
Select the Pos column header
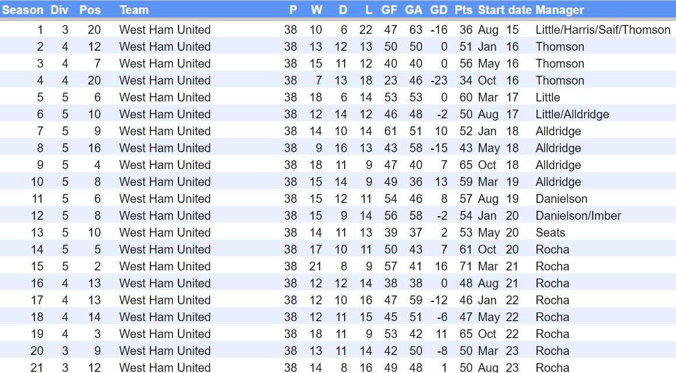click(x=90, y=10)
